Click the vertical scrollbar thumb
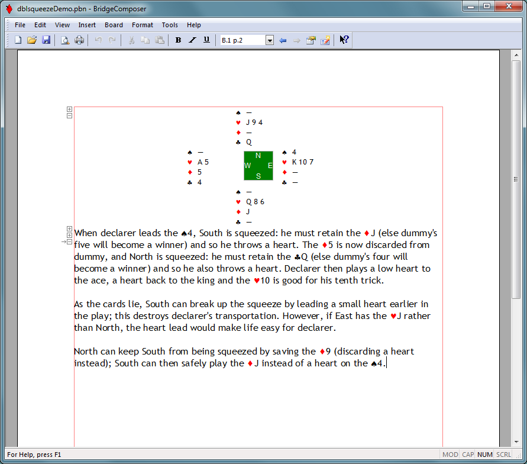Image resolution: width=527 pixels, height=464 pixels. click(516, 179)
